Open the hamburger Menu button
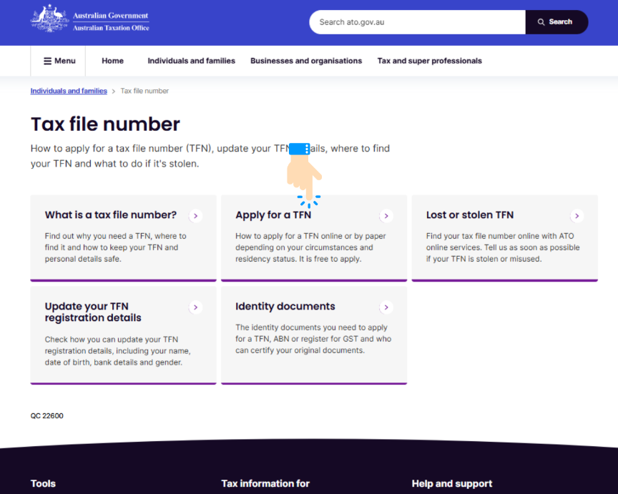Image resolution: width=618 pixels, height=494 pixels. coord(59,61)
